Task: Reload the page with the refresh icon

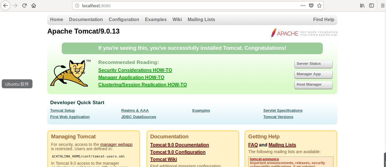Action: (x=25, y=5)
